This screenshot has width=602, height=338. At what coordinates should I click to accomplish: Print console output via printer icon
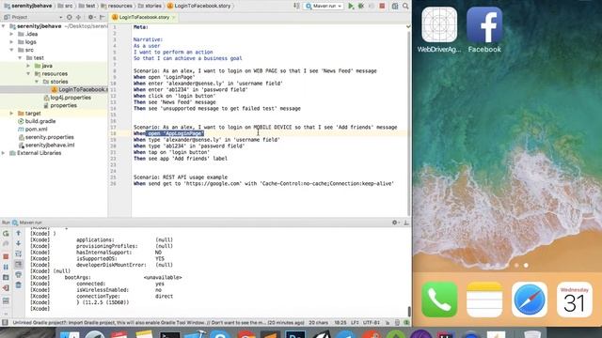tap(18, 275)
